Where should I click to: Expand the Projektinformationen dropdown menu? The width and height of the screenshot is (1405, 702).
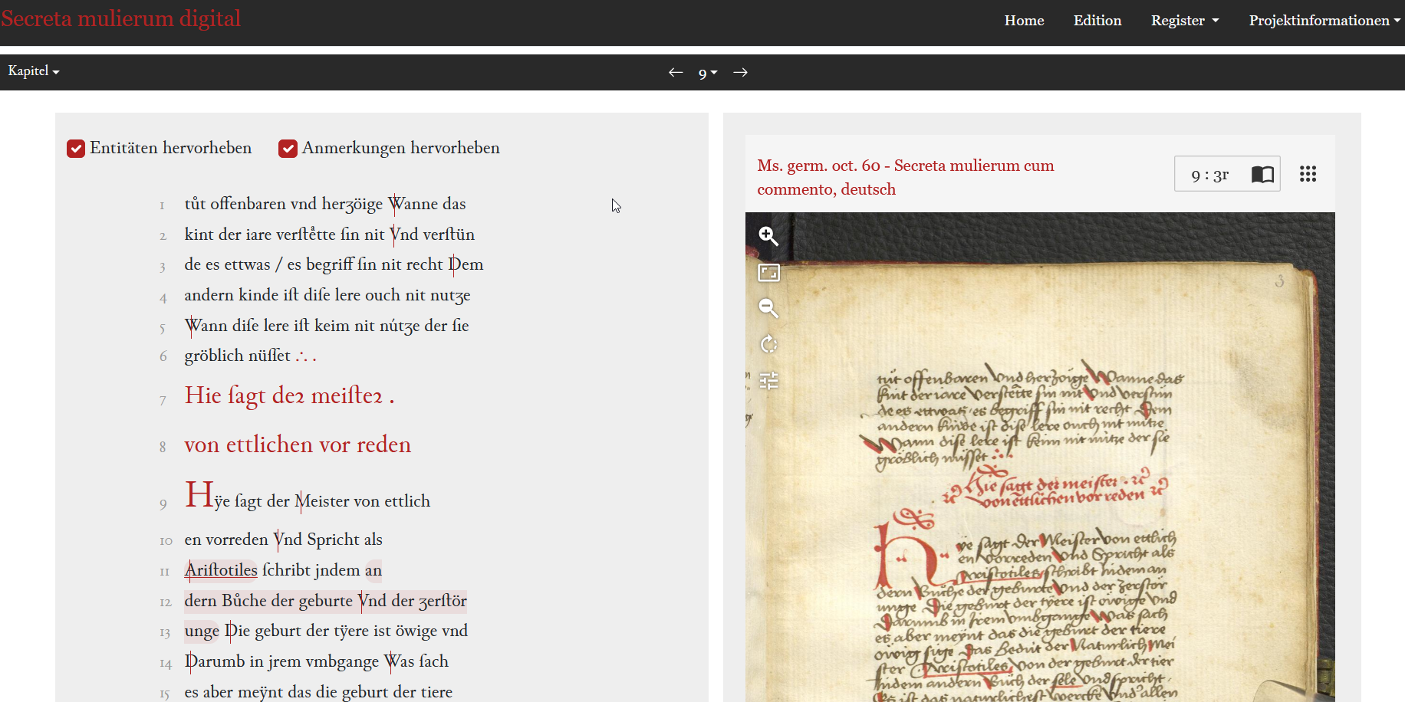pos(1323,20)
